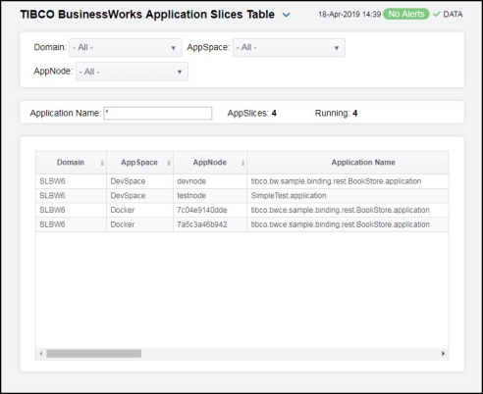Expand the Domain dropdown

click(x=126, y=48)
